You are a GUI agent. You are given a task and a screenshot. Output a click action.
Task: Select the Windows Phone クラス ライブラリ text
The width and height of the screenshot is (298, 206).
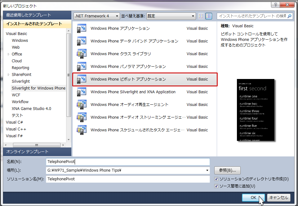click(121, 54)
